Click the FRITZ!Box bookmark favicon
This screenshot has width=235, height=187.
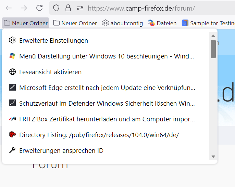pyautogui.click(x=12, y=119)
